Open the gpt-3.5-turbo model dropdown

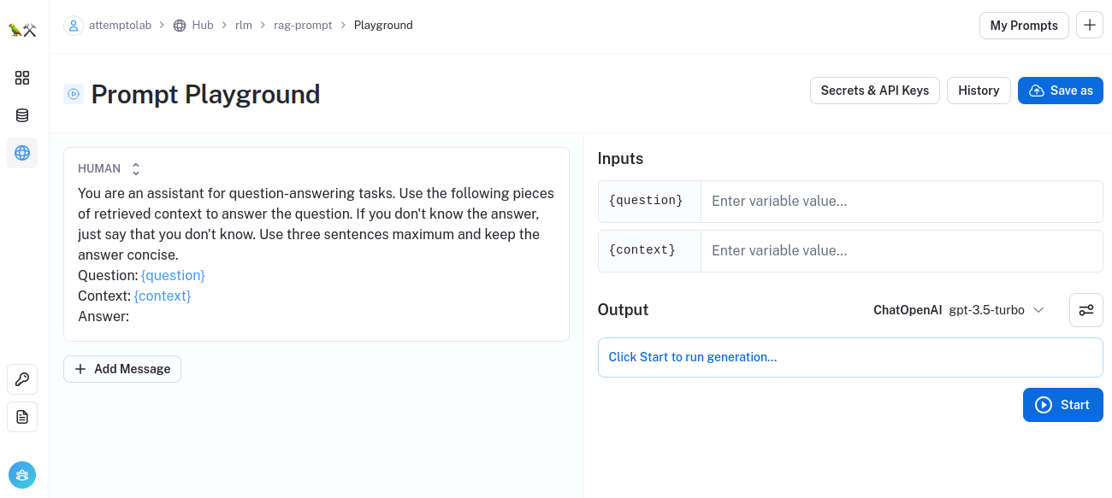[x=997, y=310]
